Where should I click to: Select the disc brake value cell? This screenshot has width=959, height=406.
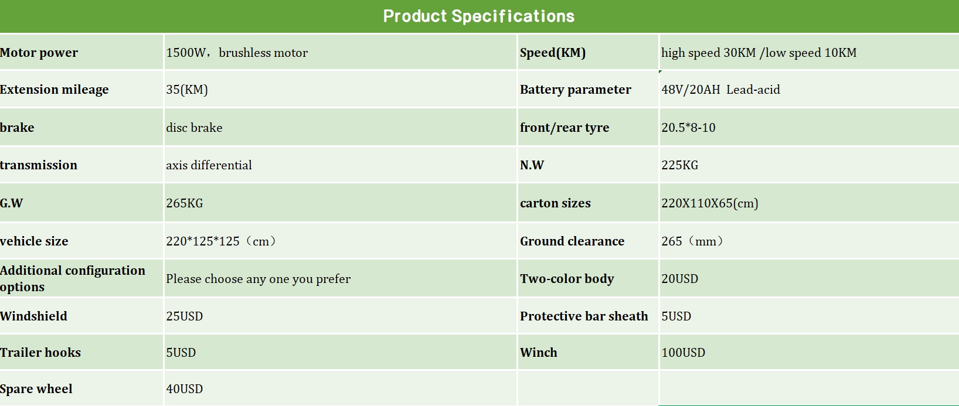[194, 128]
